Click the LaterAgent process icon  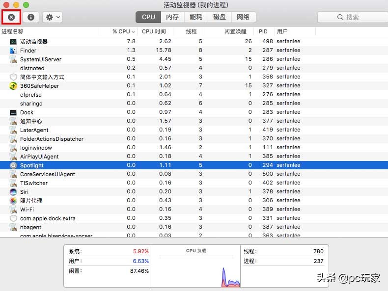(x=13, y=130)
